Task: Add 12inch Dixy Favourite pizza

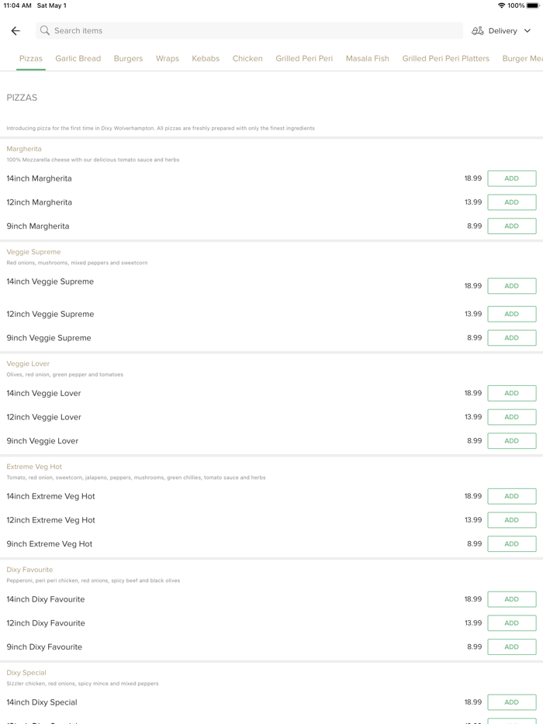Action: point(511,623)
